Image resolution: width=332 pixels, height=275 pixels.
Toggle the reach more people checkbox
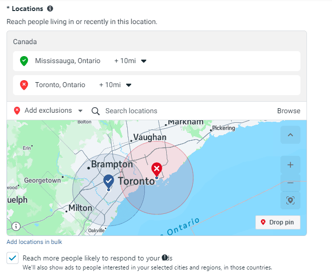(x=13, y=258)
